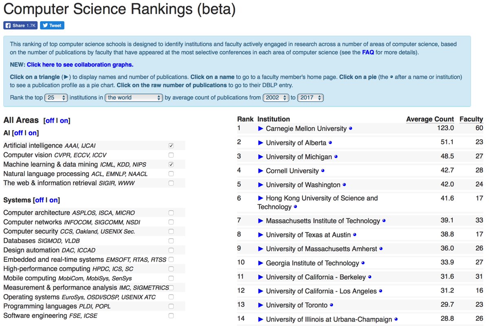489x326 pixels.
Task: Open pie chart for Georgia Institute of Technology
Action: coord(363,263)
